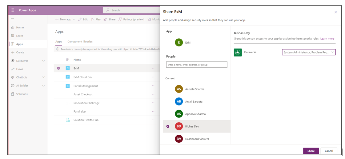
Task: Click the Solution Health Hub icon
Action: (67, 120)
